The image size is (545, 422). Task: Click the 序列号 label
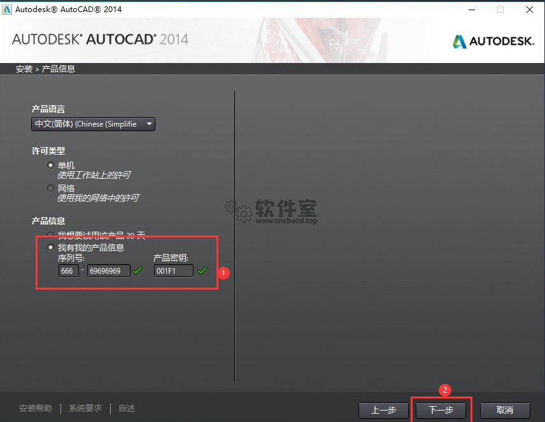pos(71,258)
